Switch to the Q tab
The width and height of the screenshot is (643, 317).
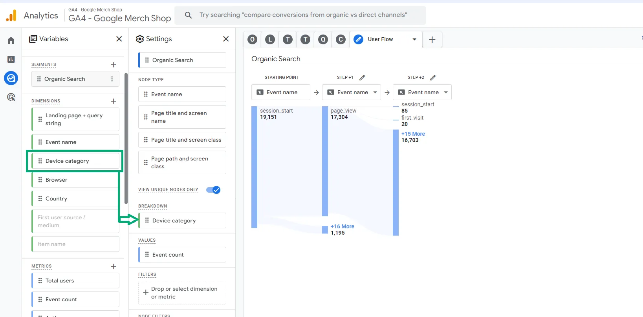(x=323, y=39)
